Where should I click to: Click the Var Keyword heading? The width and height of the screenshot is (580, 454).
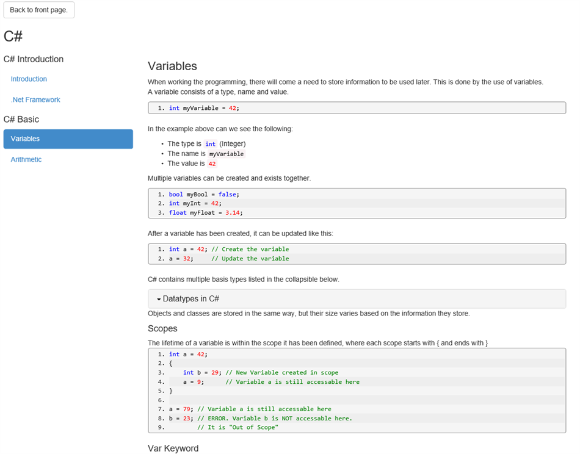click(x=173, y=449)
